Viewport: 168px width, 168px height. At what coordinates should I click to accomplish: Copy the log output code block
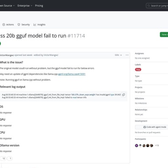pyautogui.click(x=123, y=95)
